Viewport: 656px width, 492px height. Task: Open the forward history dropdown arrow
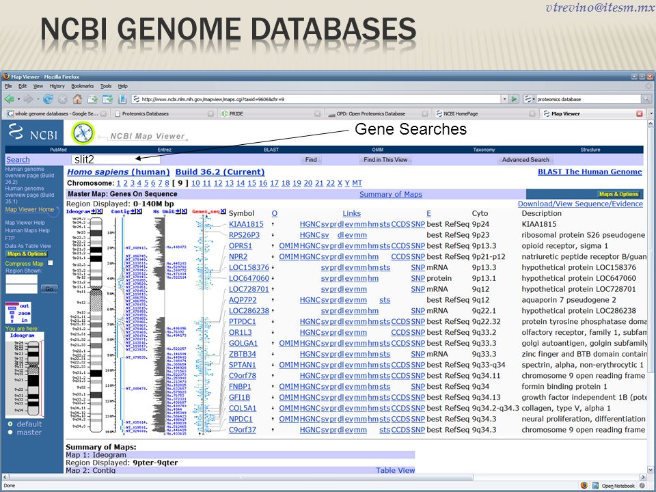(38, 100)
